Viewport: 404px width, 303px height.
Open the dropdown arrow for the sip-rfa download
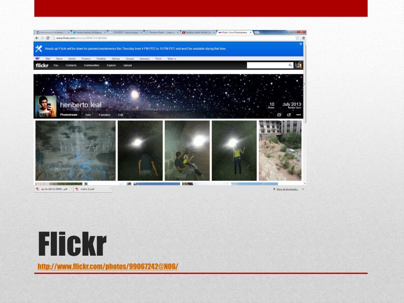click(x=72, y=189)
